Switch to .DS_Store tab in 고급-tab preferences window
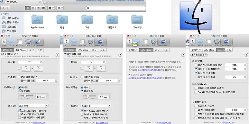249x124 pixels. coord(209,50)
